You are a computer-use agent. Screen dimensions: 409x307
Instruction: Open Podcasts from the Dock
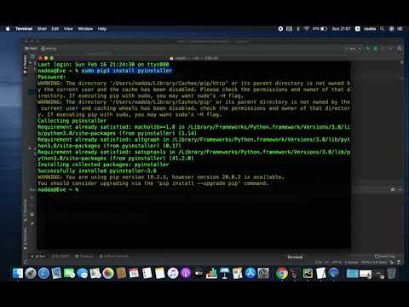click(186, 274)
